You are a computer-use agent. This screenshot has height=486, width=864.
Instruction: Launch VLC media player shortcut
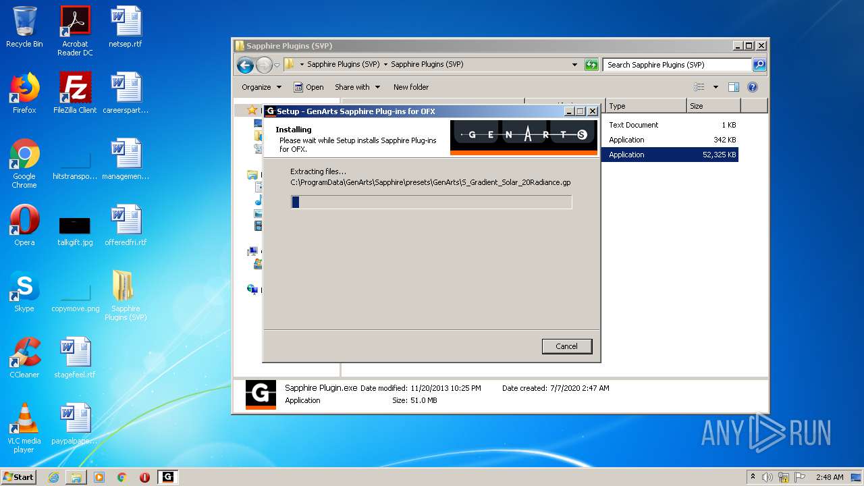click(x=24, y=428)
